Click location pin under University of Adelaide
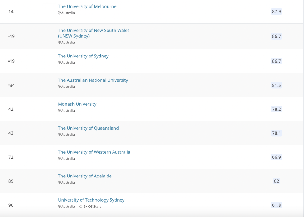The height and width of the screenshot is (217, 304). point(59,183)
